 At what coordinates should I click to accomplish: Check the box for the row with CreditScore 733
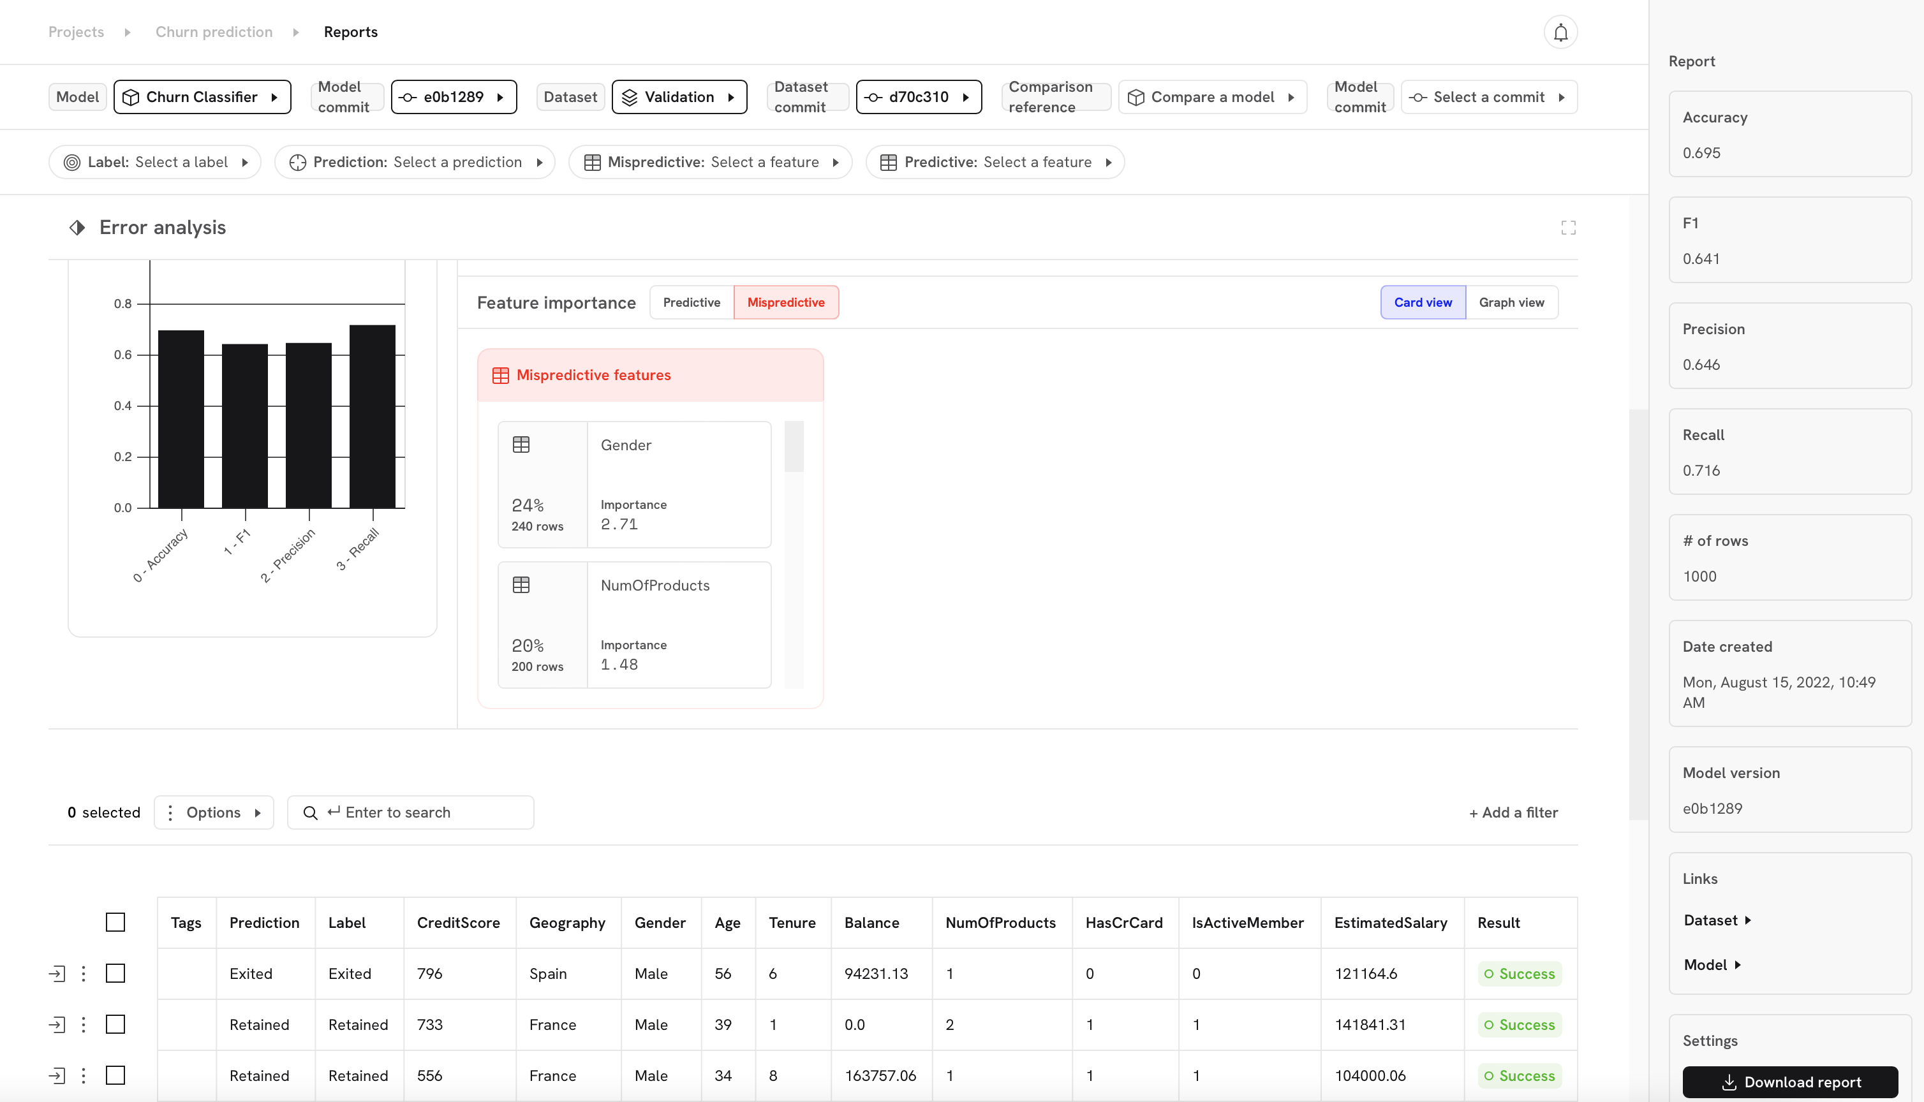[x=115, y=1025]
